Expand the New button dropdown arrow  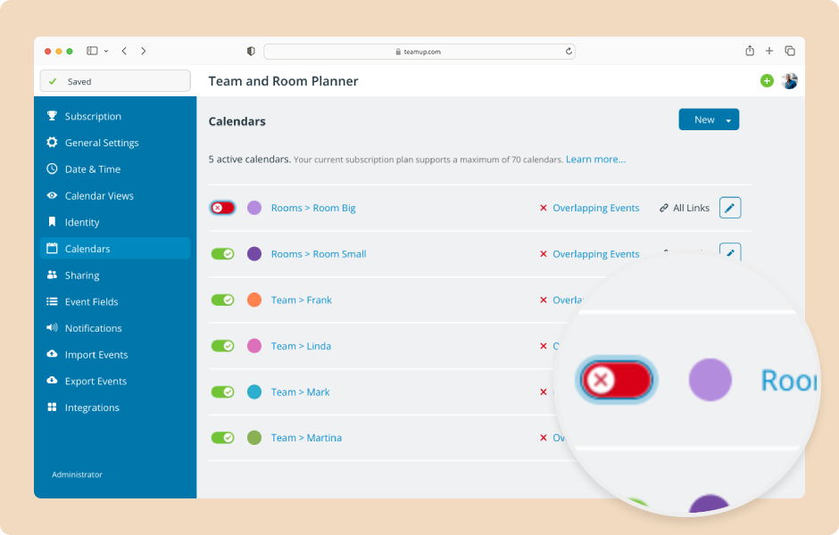[728, 119]
